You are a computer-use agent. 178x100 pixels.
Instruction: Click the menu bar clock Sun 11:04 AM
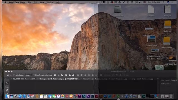pos(154,2)
